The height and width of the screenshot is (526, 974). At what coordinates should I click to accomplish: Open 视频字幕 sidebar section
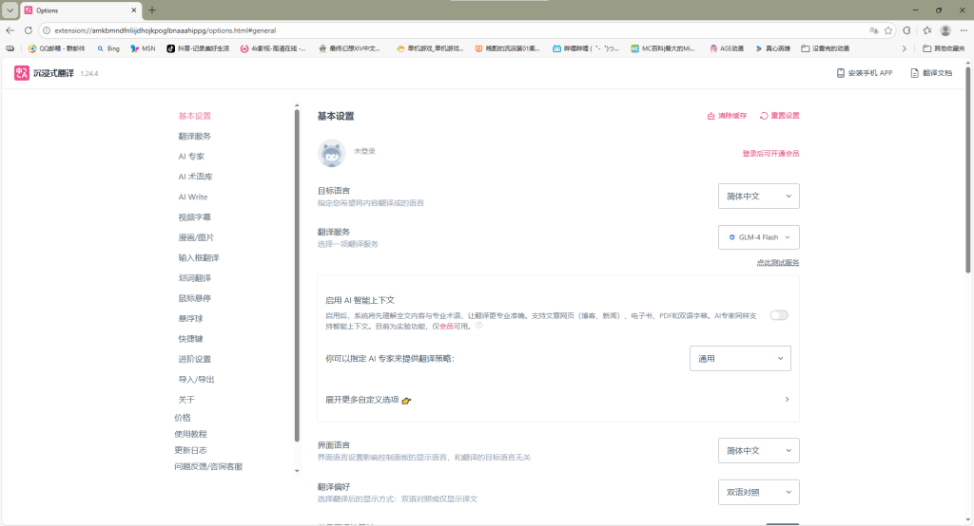click(x=194, y=217)
